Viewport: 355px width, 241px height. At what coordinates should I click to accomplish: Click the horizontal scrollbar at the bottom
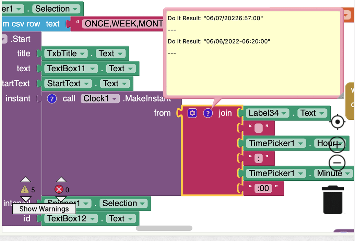pyautogui.click(x=164, y=228)
